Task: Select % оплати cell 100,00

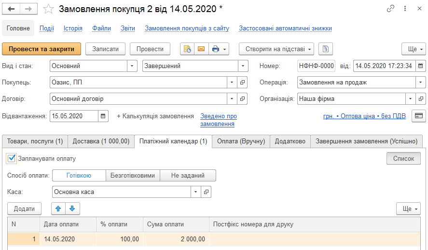Action: [120, 239]
